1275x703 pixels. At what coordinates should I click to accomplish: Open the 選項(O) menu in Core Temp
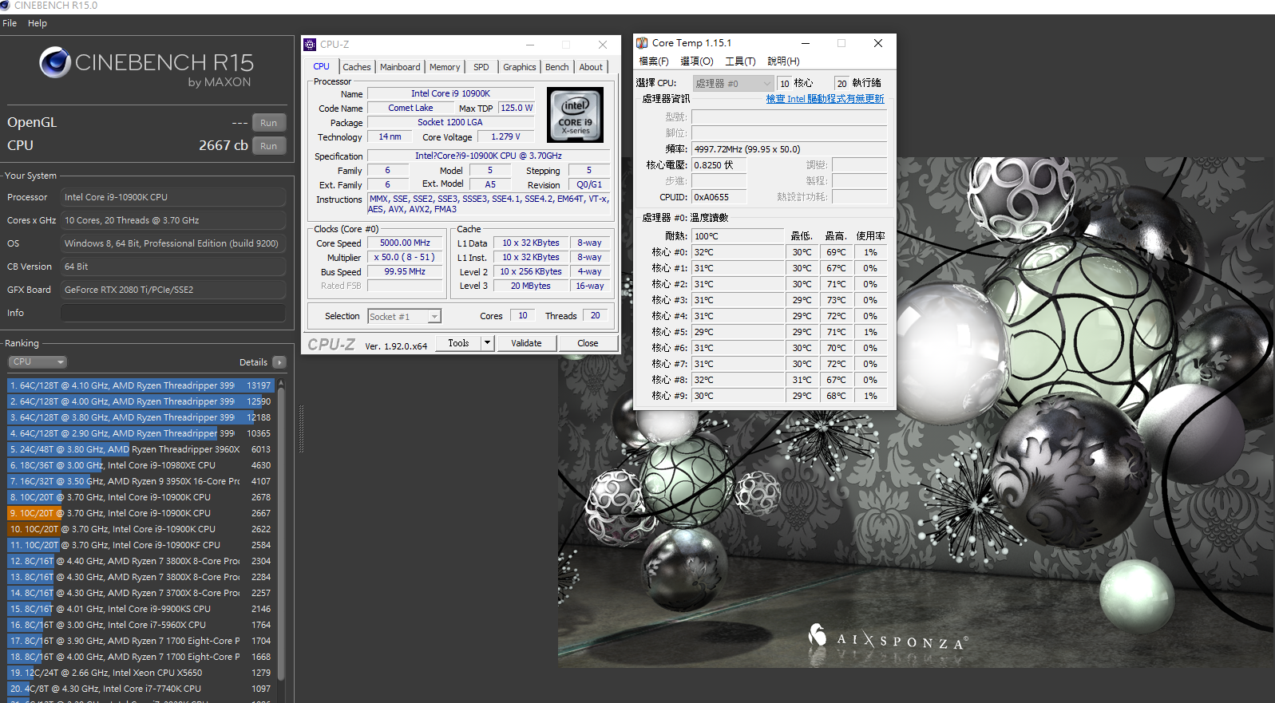[x=697, y=61]
